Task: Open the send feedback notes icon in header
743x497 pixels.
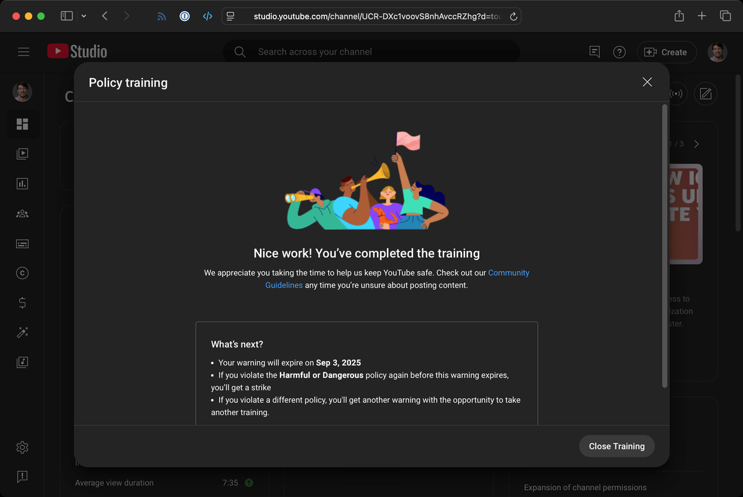Action: [594, 52]
